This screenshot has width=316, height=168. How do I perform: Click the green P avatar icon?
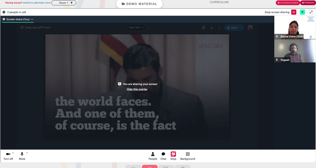302,12
